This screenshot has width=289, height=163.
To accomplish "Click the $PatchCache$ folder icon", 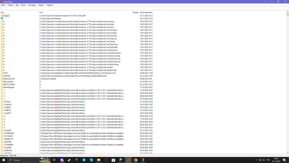I will pos(2,79).
